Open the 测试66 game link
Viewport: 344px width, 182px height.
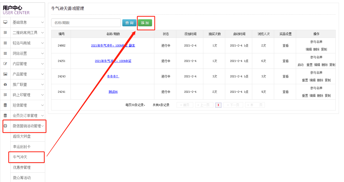(x=113, y=92)
